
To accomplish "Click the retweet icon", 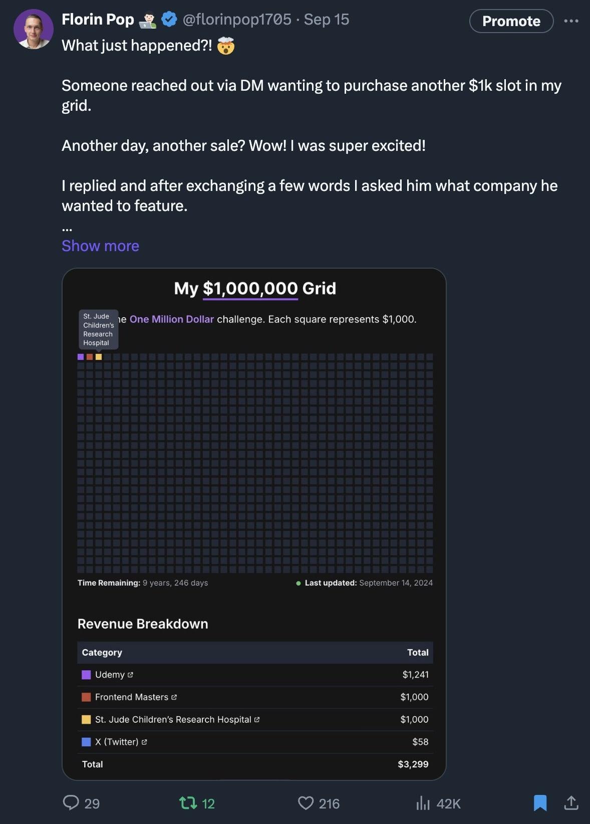I will point(188,803).
